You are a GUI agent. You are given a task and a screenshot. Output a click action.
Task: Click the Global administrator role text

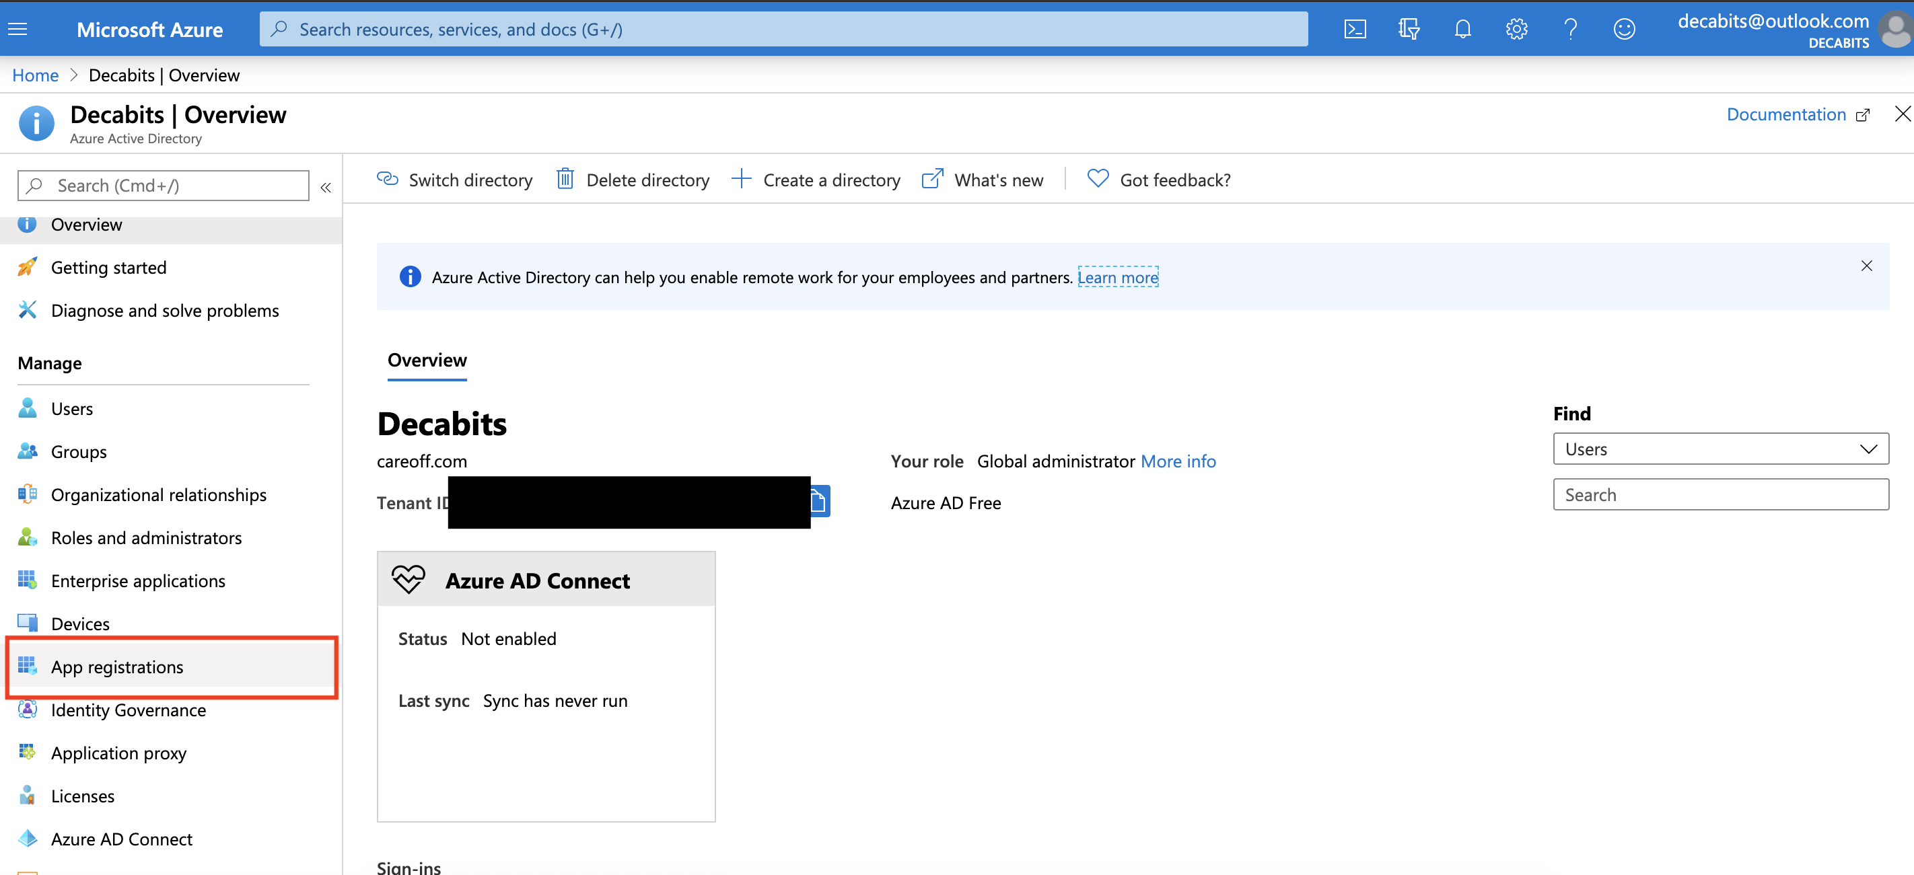[x=1056, y=461]
